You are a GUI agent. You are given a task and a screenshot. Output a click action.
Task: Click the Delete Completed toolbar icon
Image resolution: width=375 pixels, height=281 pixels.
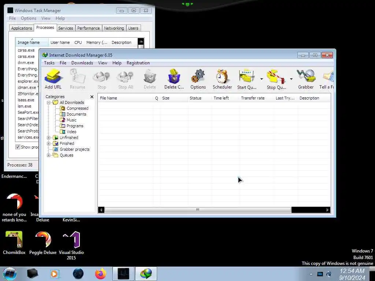click(x=174, y=79)
